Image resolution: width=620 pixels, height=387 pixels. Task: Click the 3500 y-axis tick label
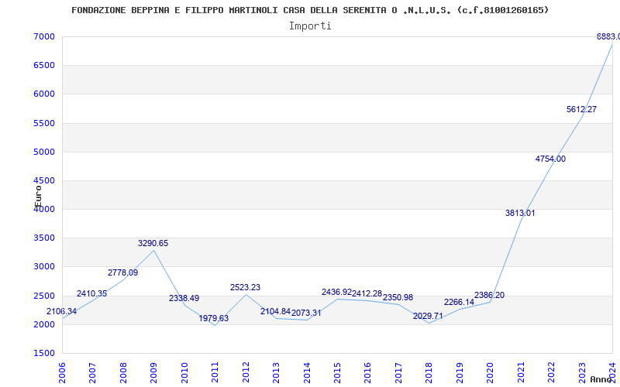coord(44,238)
